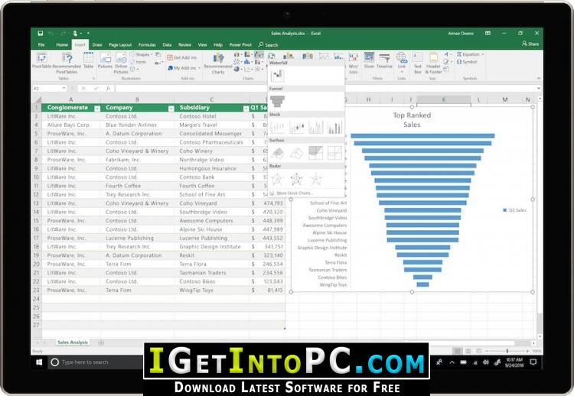The height and width of the screenshot is (396, 574).
Task: Select the 3-D Surface chart
Action: click(277, 153)
